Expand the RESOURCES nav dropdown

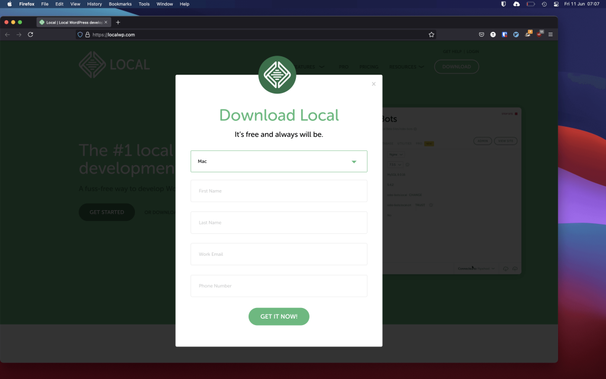406,67
